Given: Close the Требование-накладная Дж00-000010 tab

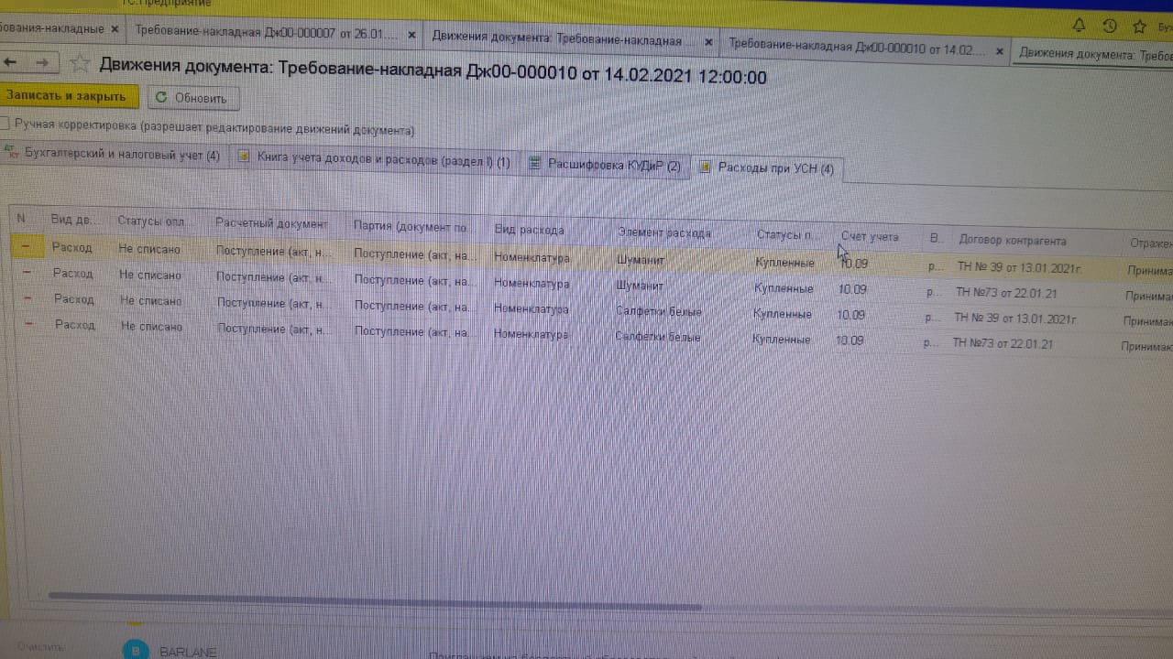Looking at the screenshot, I should 999,51.
